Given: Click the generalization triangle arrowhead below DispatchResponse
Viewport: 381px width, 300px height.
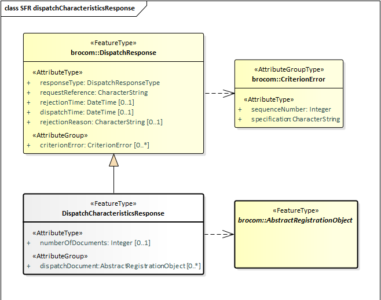Looking at the screenshot, I should click(113, 160).
